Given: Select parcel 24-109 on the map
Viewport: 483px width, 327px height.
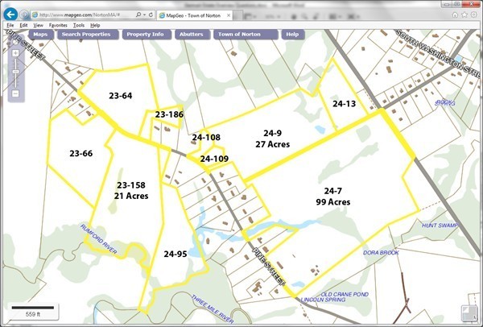Looking at the screenshot, I should 214,159.
